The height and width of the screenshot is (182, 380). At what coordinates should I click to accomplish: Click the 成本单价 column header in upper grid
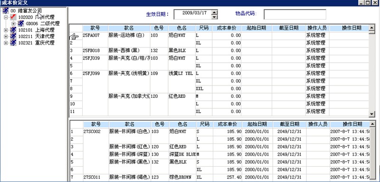pos(227,28)
